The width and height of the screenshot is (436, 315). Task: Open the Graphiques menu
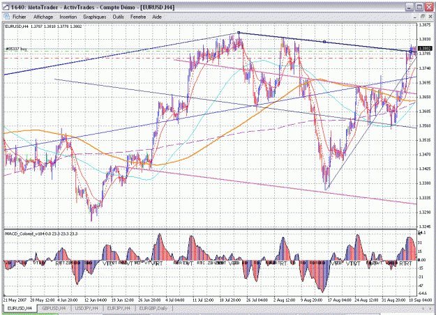(95, 17)
